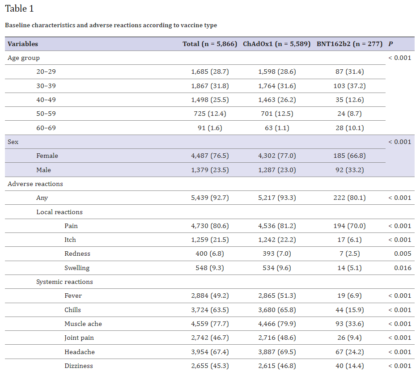The width and height of the screenshot is (420, 376).
Task: Click the 'Headache' row label
Action: tap(80, 352)
